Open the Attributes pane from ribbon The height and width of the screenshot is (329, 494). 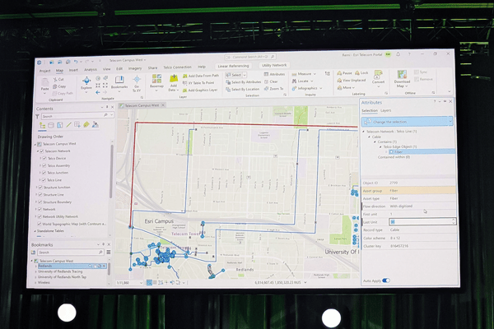click(x=274, y=74)
